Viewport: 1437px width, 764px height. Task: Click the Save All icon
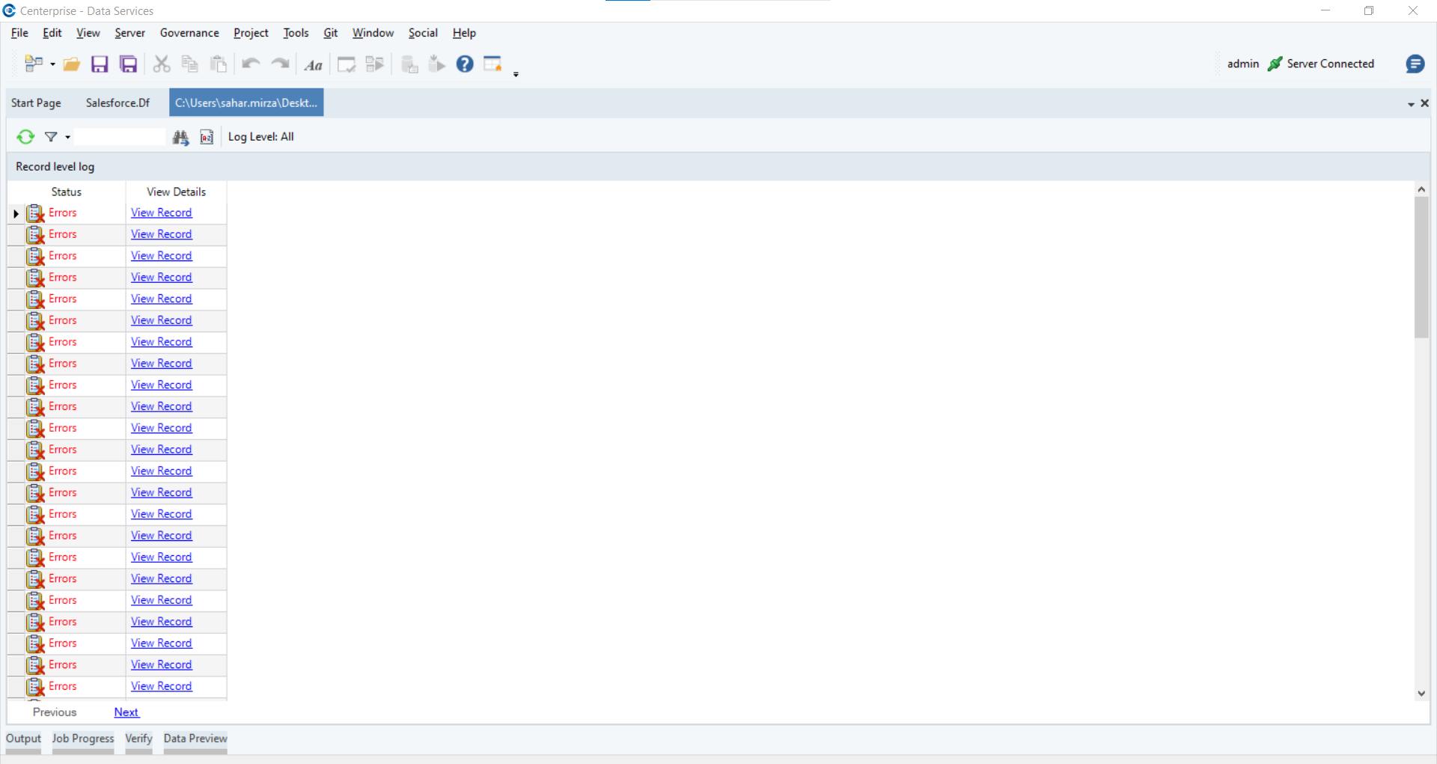click(129, 64)
